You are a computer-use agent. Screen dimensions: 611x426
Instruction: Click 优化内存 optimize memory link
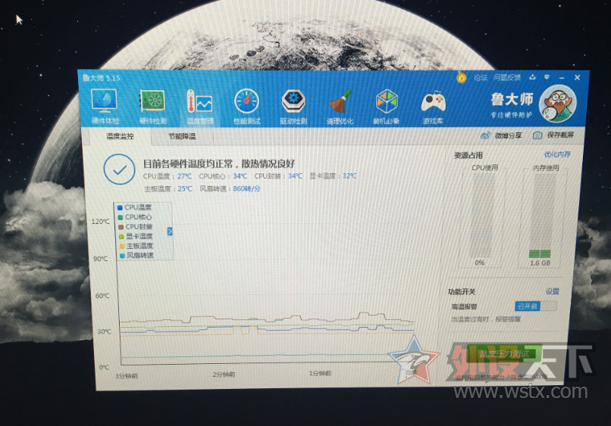(557, 154)
